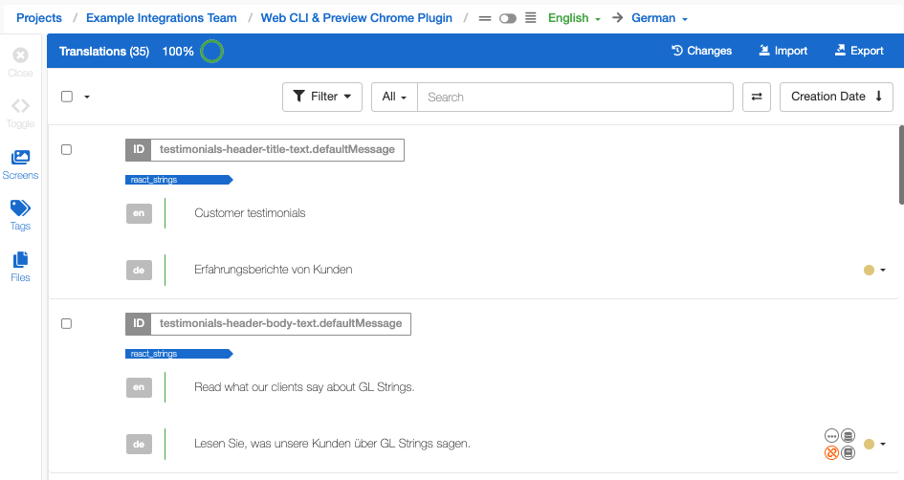Click yellow status dot for Erfahrungsberichte translation
The image size is (904, 480).
coord(869,270)
